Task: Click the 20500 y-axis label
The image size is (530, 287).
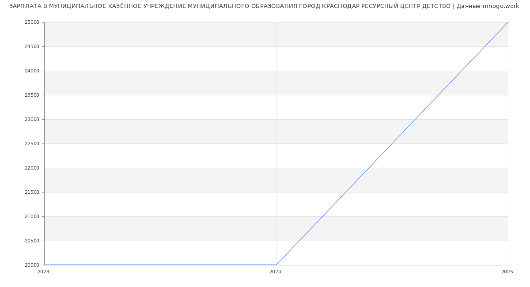Action: pyautogui.click(x=32, y=241)
